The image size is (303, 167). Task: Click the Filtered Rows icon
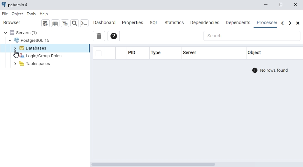tap(65, 23)
